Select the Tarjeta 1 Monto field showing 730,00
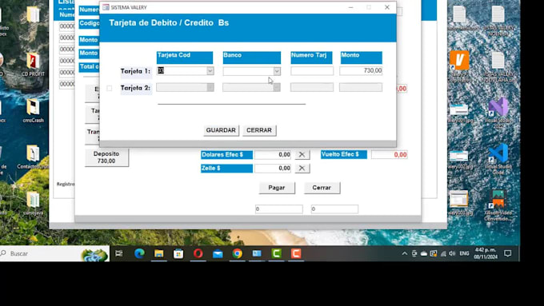Screen dimensions: 544x306 361,70
